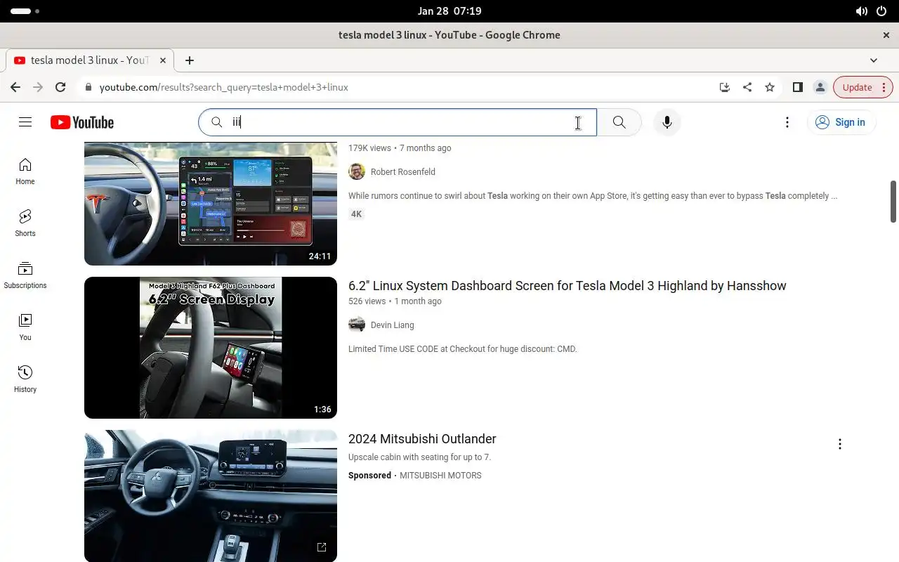Open the 1:36 Hansshow screen video thumbnail
This screenshot has width=899, height=562.
point(211,348)
